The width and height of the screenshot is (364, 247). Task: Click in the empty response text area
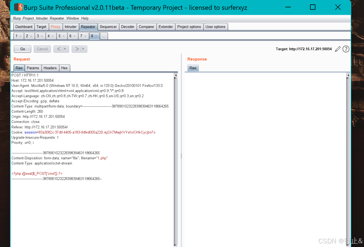[266, 160]
